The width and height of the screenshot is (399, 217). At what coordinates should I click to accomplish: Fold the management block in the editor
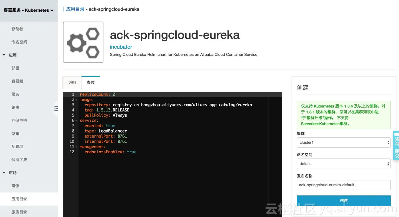[76, 147]
